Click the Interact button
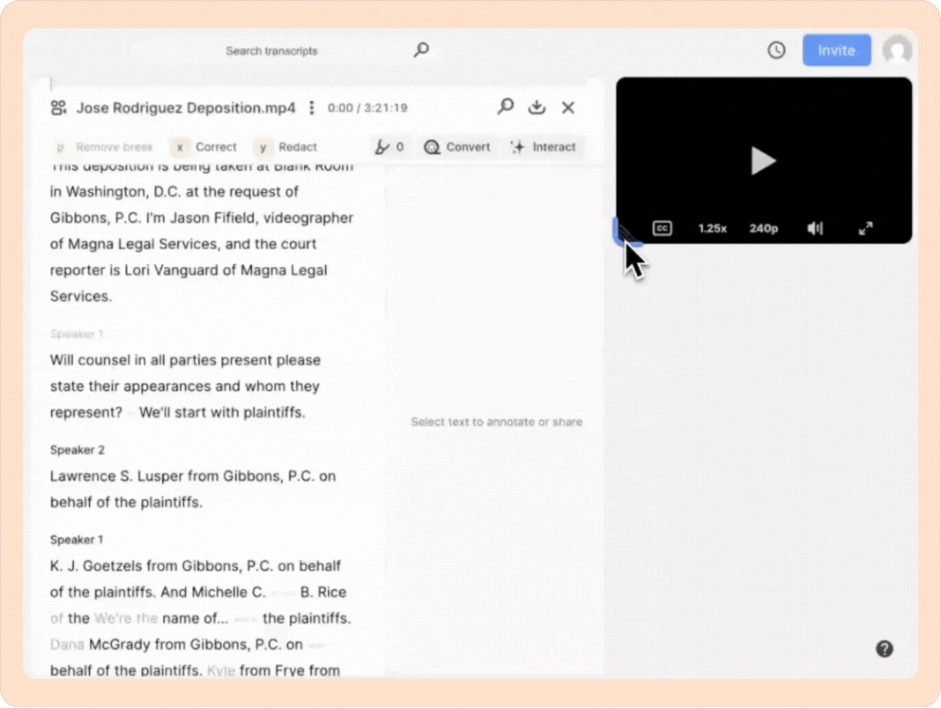 (543, 147)
